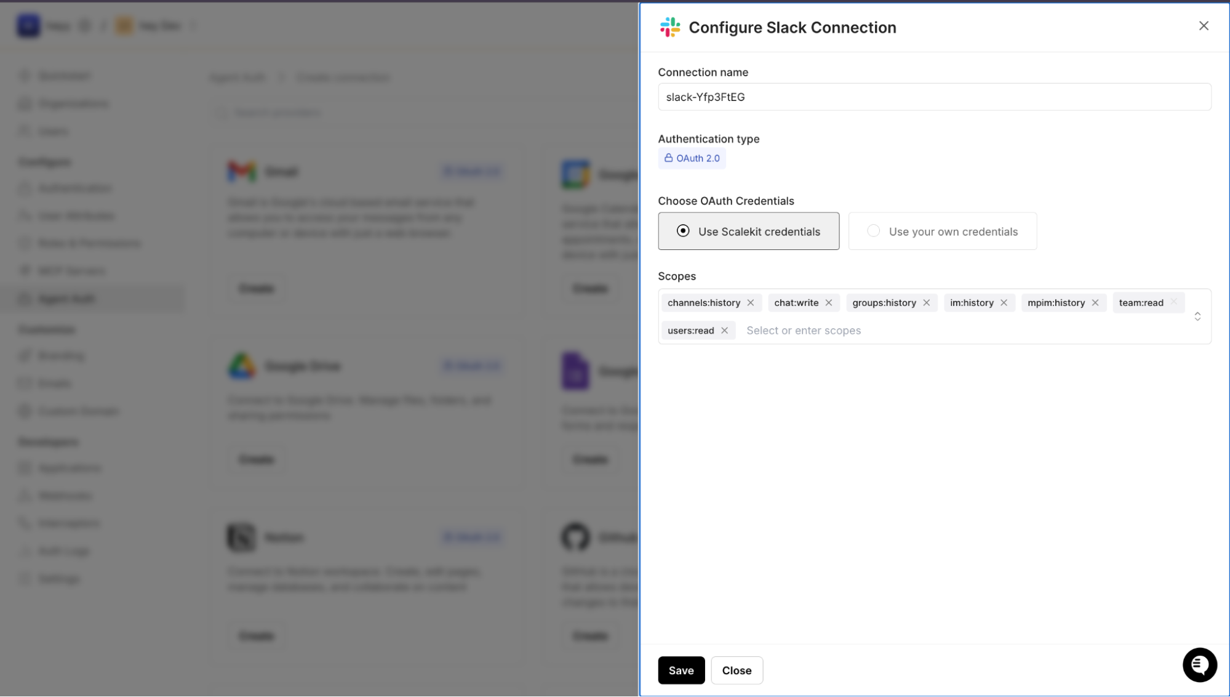Remove the mpim:history scope tag
1230x697 pixels.
(1095, 302)
